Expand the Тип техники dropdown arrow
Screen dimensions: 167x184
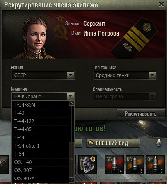coord(152,75)
